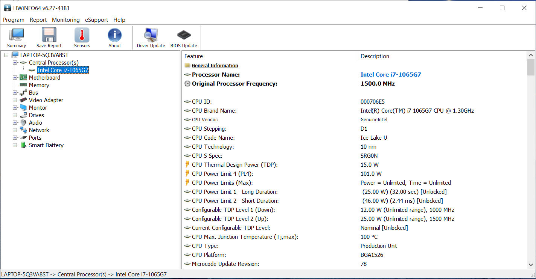Open the eSupport menu
Image resolution: width=536 pixels, height=279 pixels.
tap(96, 20)
